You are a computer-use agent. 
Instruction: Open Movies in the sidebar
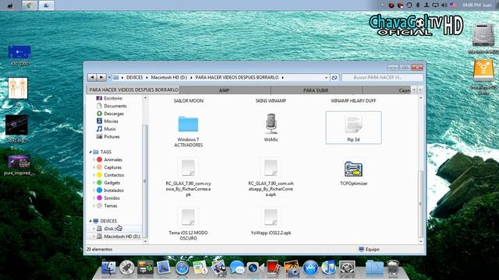tap(108, 121)
